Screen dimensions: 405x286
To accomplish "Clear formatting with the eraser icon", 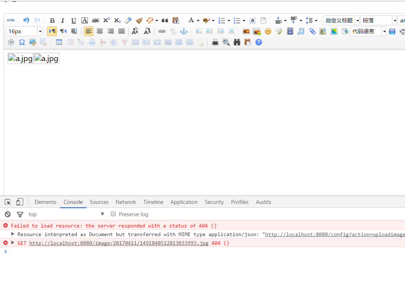I will click(128, 20).
